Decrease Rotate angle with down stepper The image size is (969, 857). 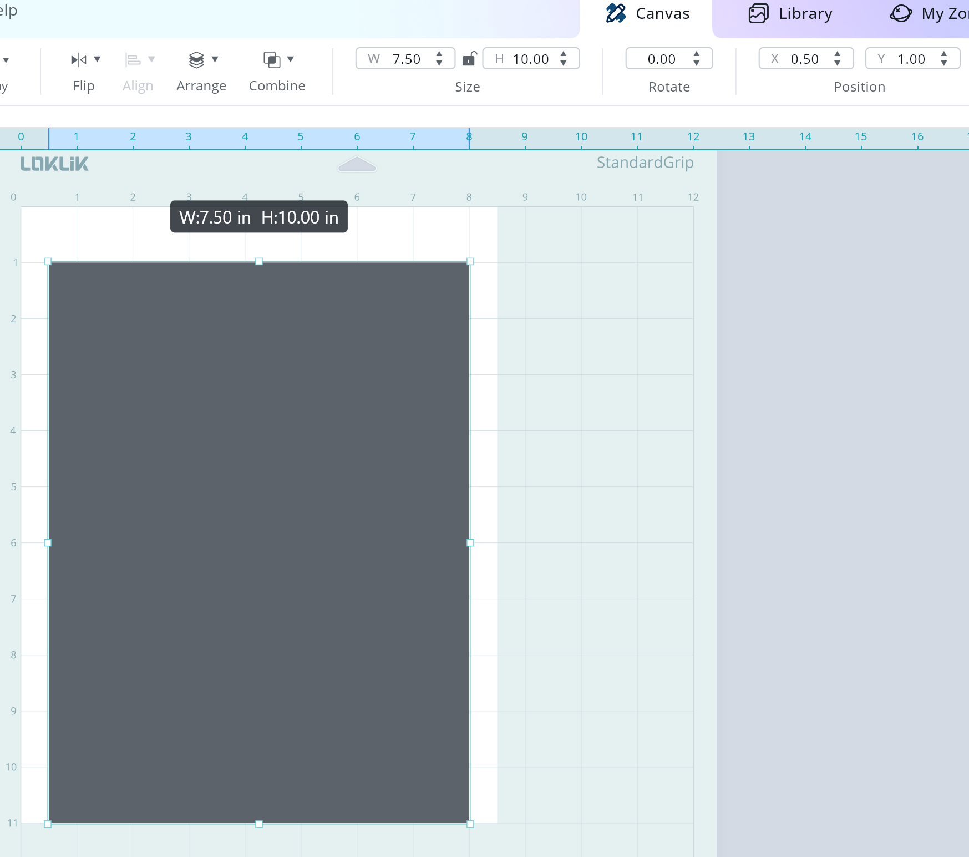697,63
